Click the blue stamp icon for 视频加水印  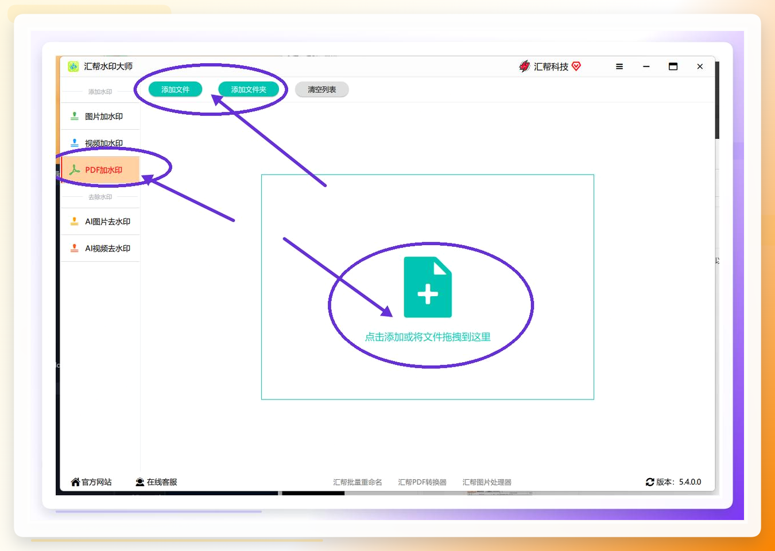point(74,143)
